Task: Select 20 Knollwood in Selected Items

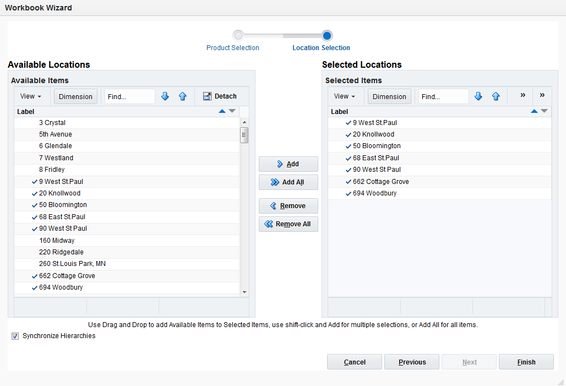Action: coord(440,134)
